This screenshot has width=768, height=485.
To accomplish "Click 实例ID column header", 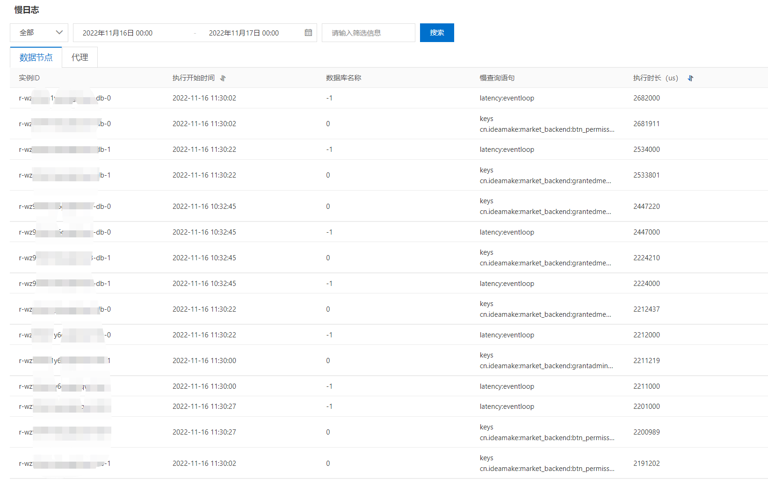I will pos(29,78).
